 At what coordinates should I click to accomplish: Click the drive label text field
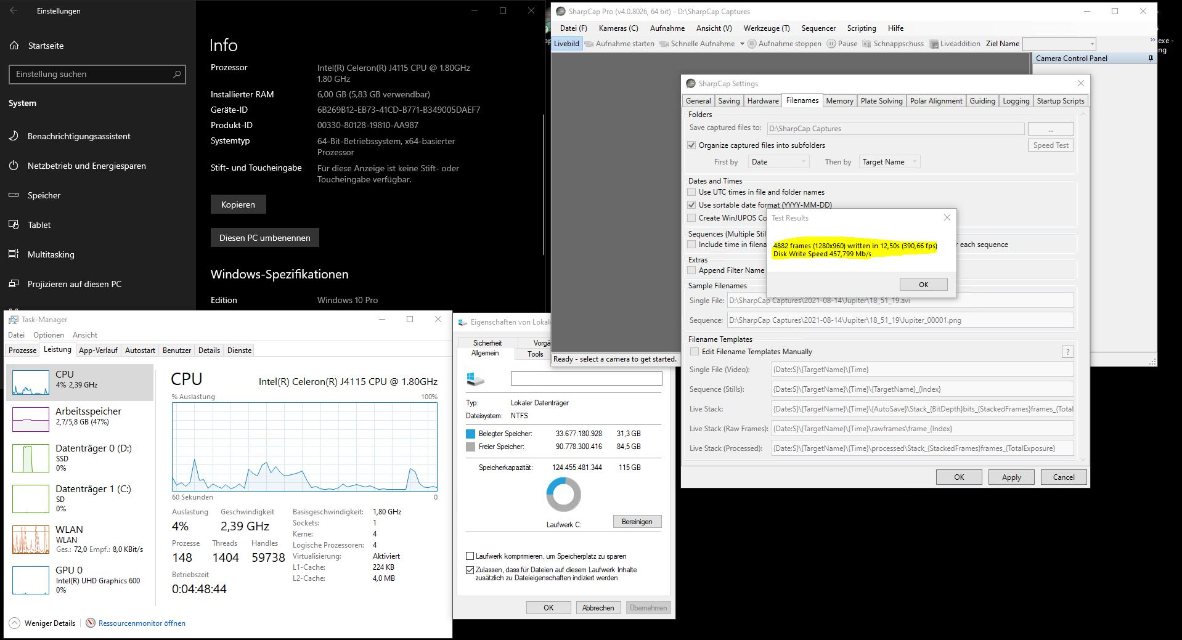coord(587,379)
